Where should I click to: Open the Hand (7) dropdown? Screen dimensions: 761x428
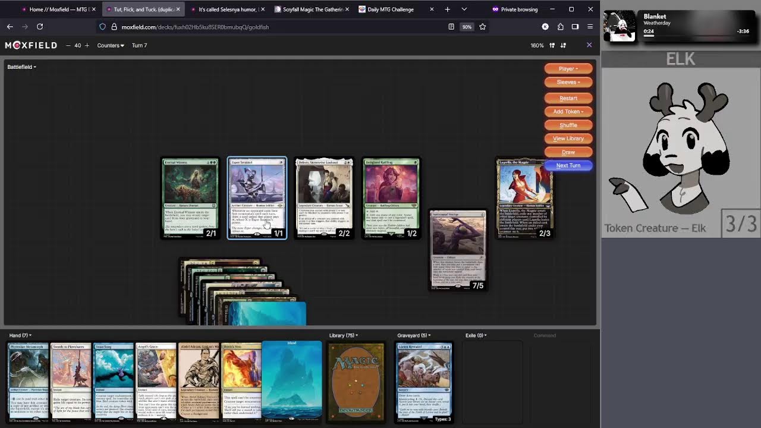point(20,335)
